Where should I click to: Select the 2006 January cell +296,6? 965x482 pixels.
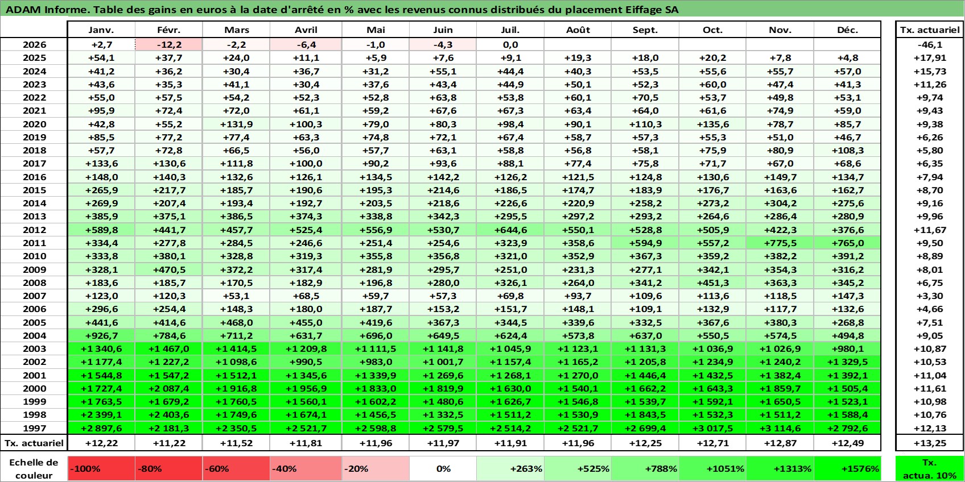[x=101, y=309]
